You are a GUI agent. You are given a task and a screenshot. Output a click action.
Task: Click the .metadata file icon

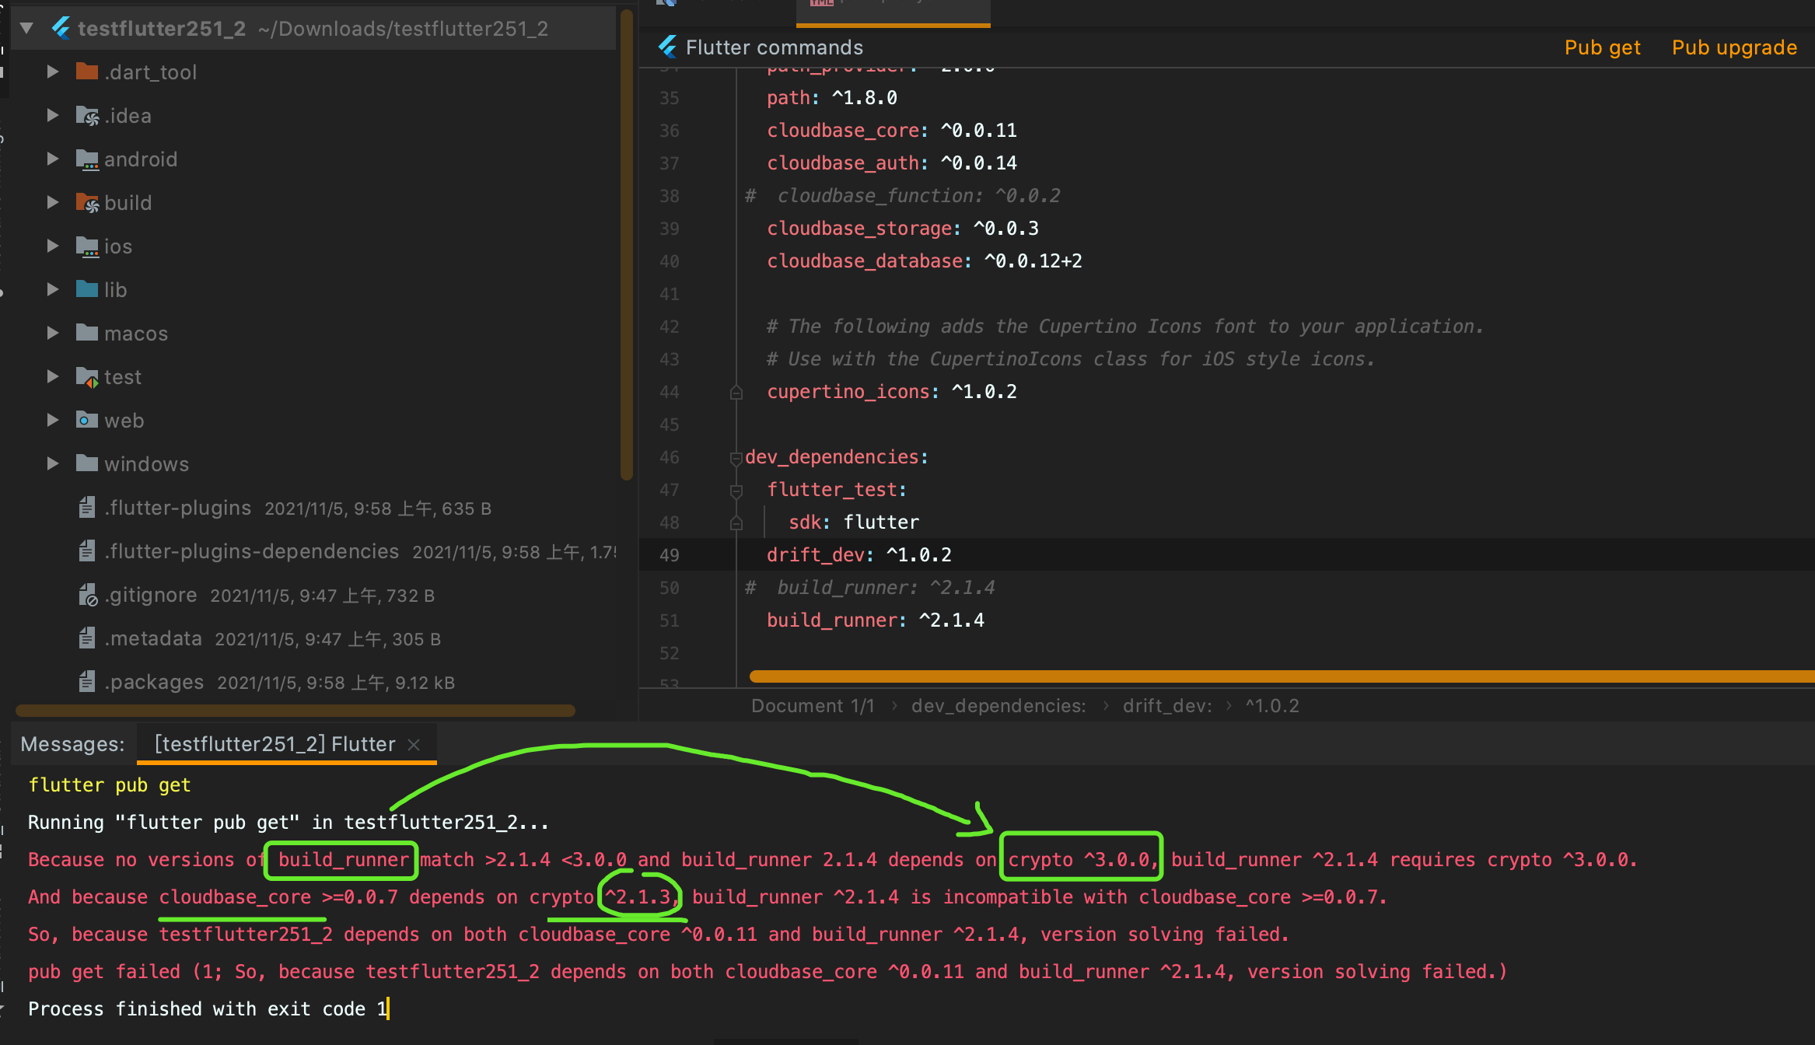(88, 638)
